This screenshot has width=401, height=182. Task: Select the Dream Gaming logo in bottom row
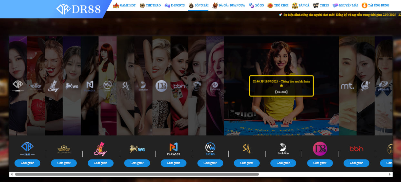click(x=64, y=149)
